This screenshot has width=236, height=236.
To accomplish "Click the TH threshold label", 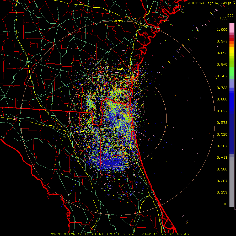I will coord(225,204).
